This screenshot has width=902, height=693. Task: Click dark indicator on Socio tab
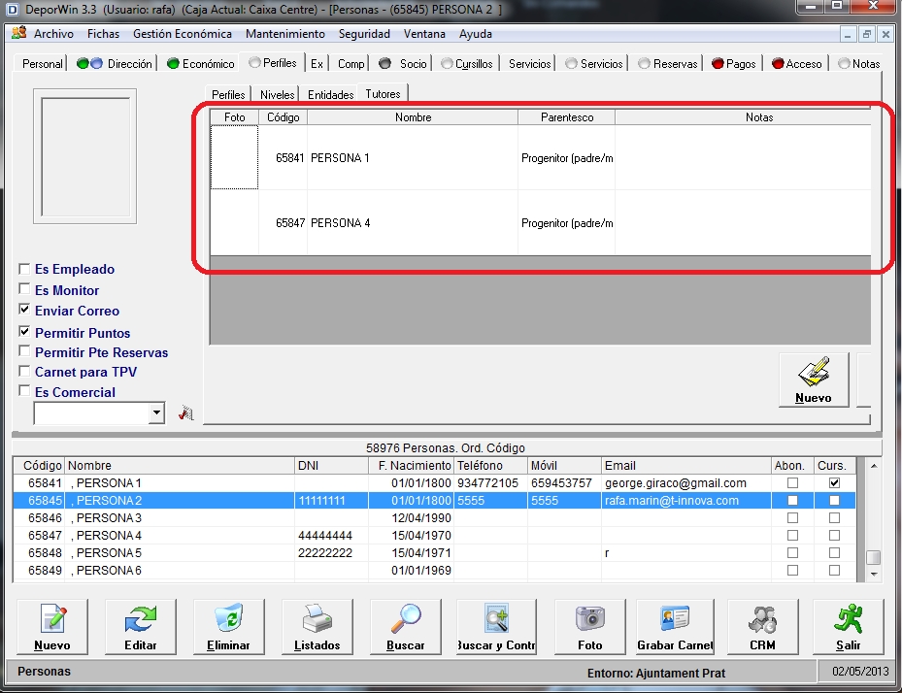click(x=384, y=63)
